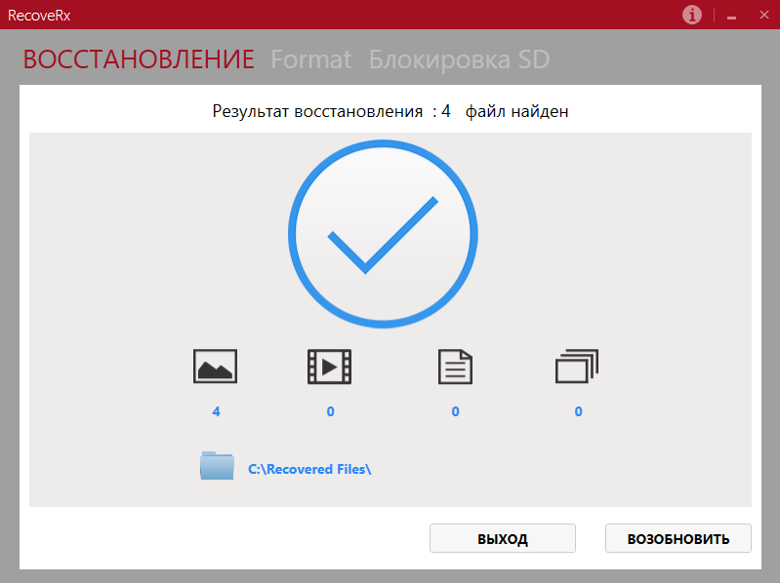The height and width of the screenshot is (583, 780).
Task: Click the recovered documents page icon
Action: [x=455, y=367]
